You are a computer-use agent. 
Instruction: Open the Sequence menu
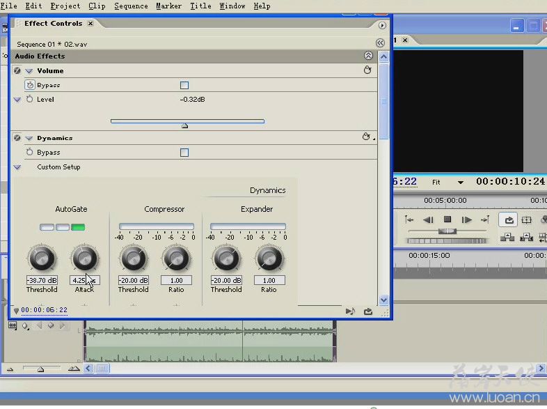(131, 6)
